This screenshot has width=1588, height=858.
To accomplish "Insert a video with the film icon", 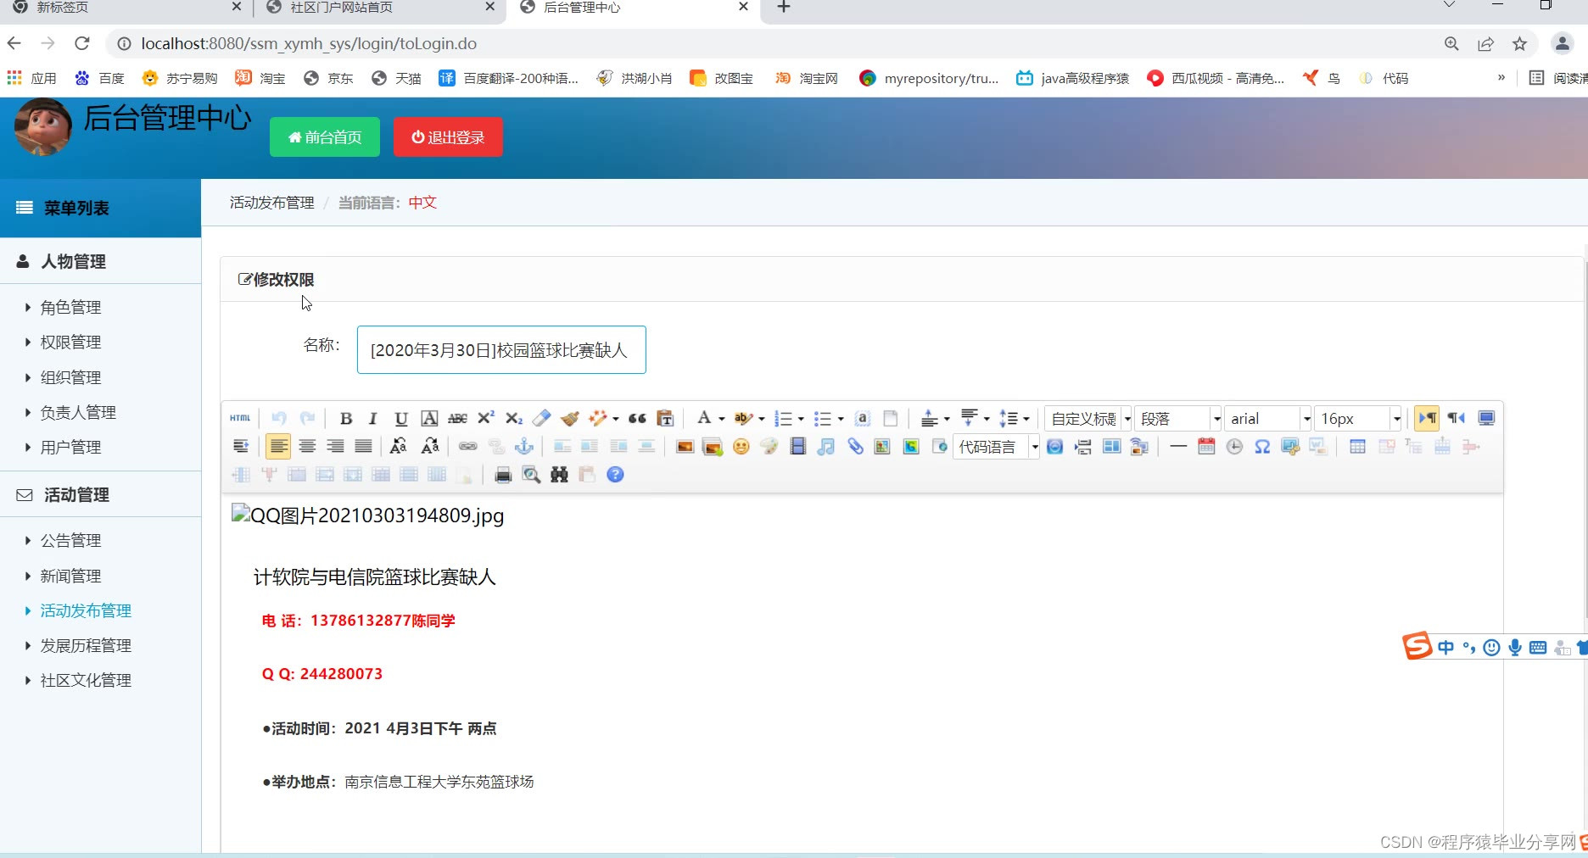I will pos(797,446).
